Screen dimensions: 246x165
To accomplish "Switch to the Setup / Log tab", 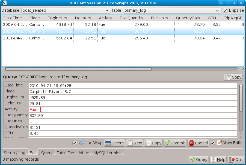I will [15, 153].
